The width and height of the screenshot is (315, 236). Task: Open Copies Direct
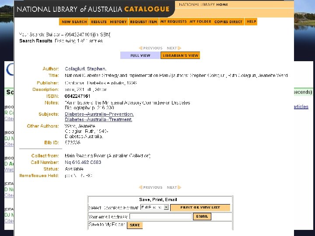coord(228,22)
